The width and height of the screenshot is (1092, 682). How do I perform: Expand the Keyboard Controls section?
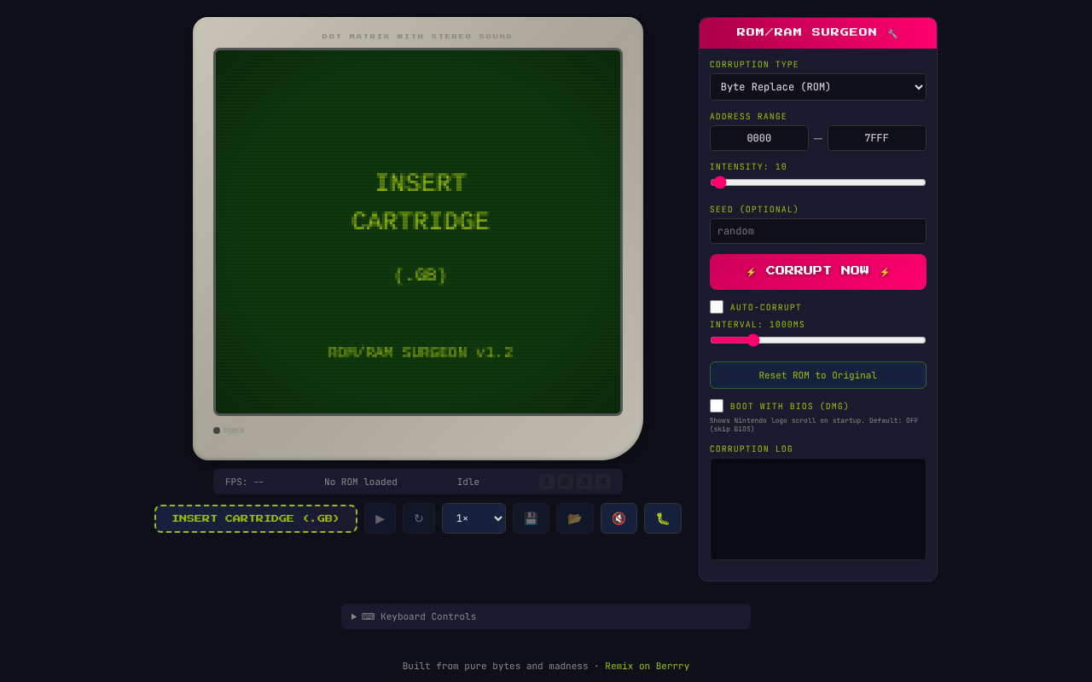(546, 616)
